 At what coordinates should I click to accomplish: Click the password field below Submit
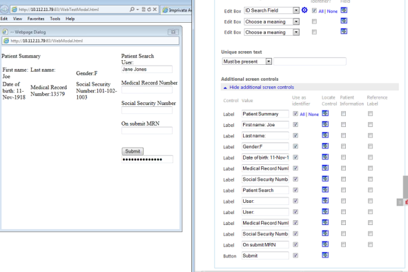[147, 159]
